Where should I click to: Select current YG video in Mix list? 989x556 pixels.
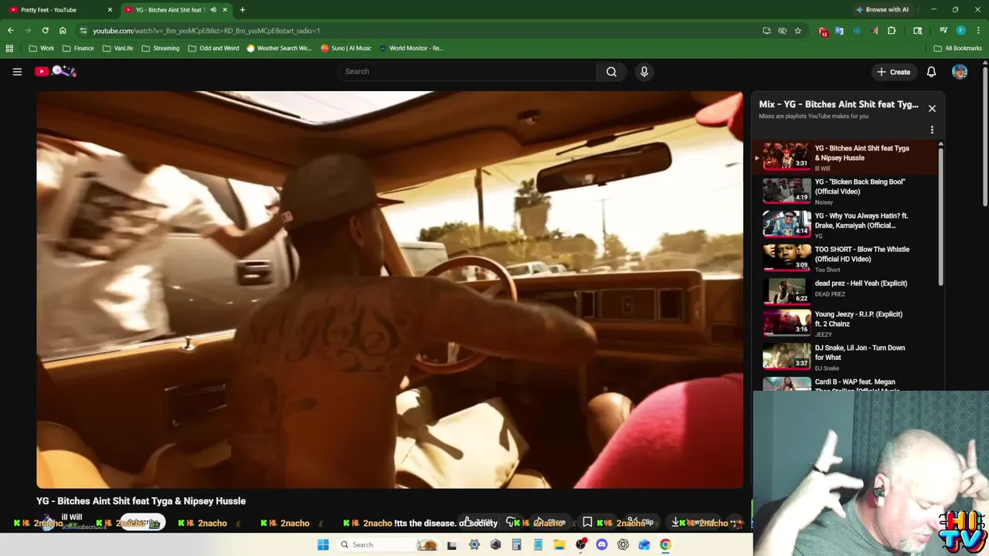tap(845, 157)
